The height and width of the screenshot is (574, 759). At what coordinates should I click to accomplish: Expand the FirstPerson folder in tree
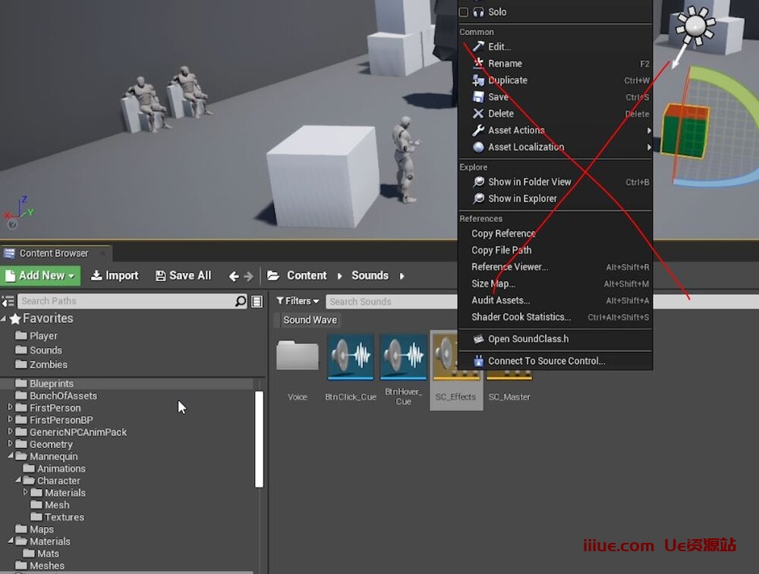point(11,408)
